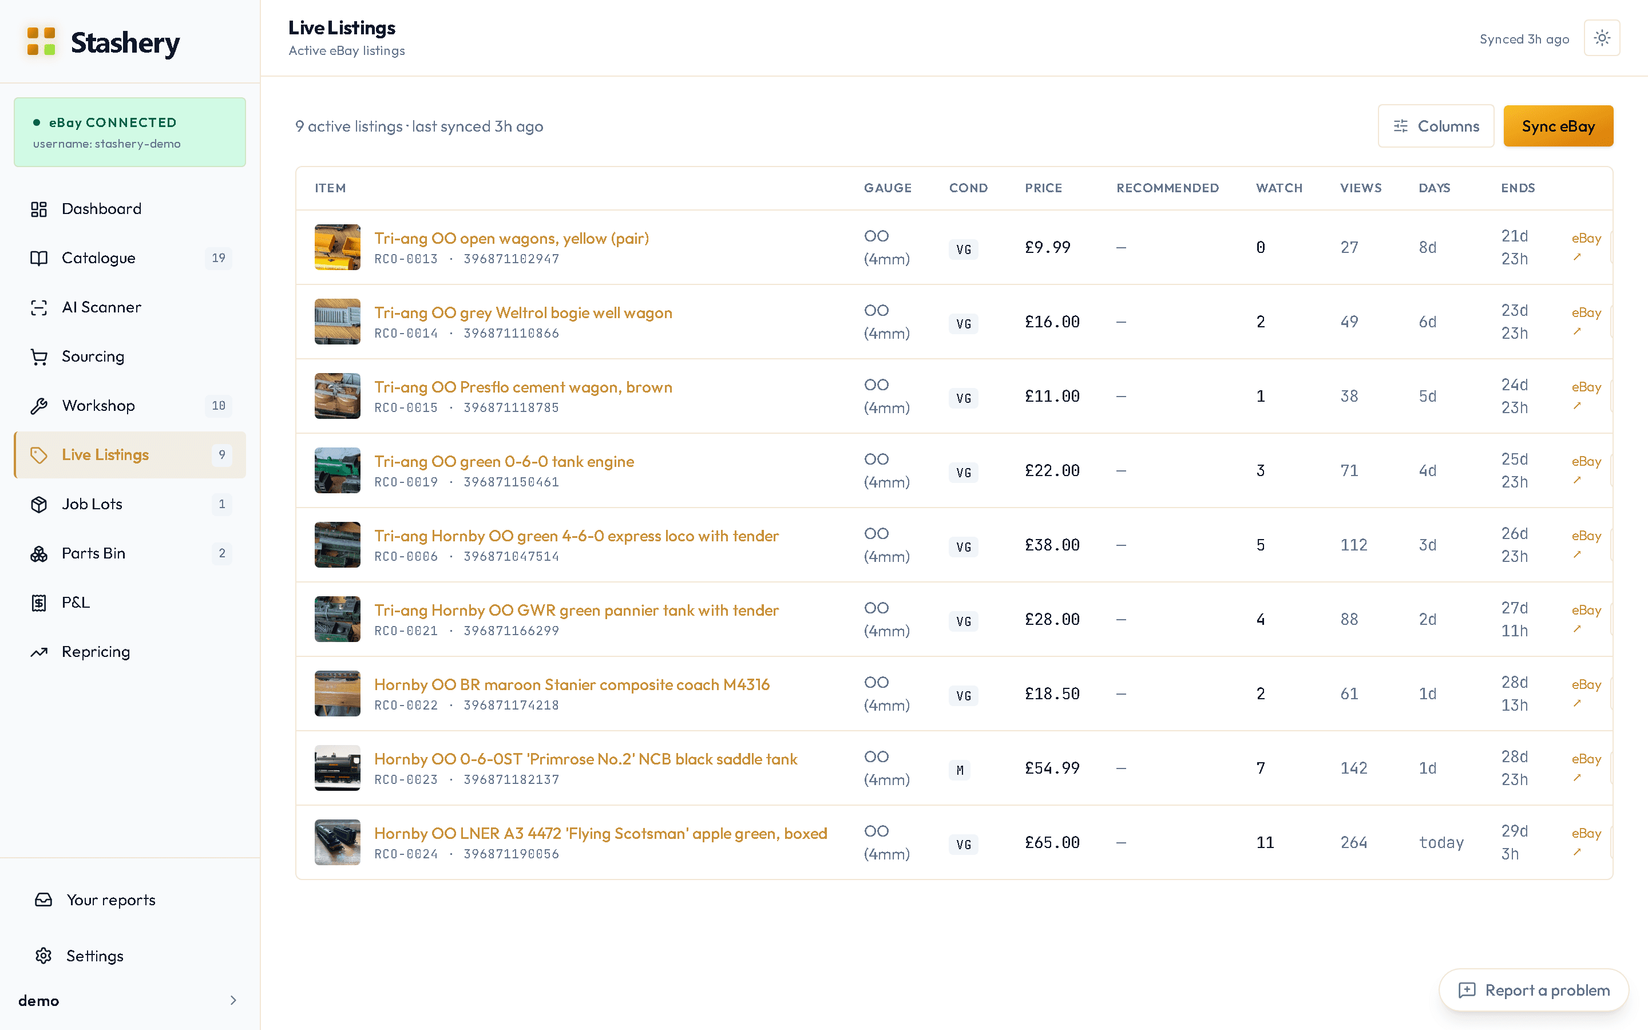The width and height of the screenshot is (1648, 1030).
Task: Open the Sourcing page
Action: click(129, 356)
